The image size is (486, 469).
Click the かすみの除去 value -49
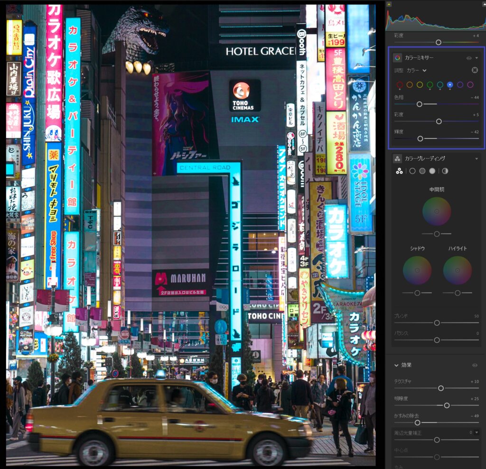[475, 416]
